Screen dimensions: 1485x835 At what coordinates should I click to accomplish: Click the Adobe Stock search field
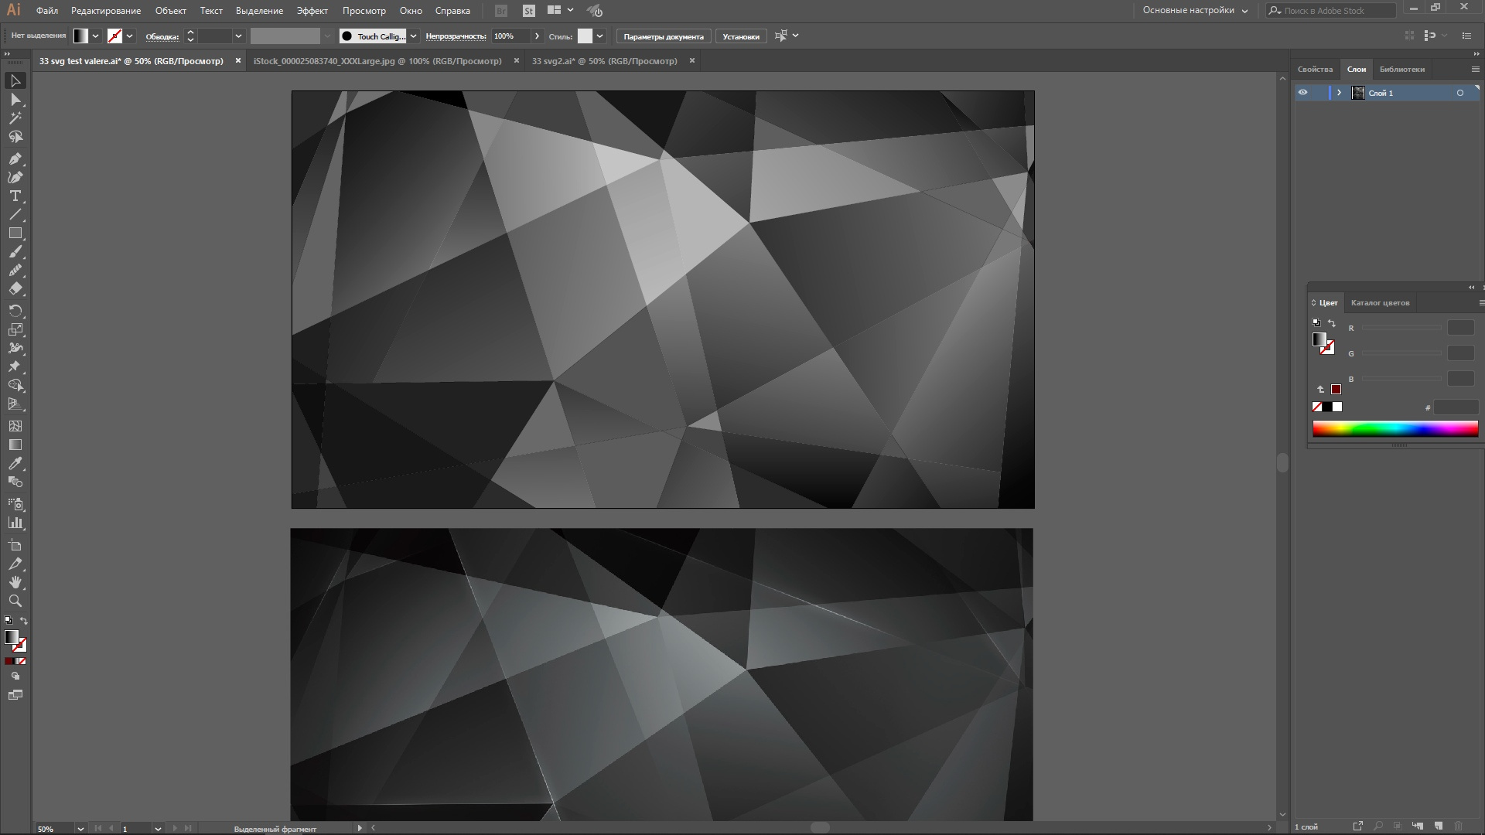(1332, 11)
